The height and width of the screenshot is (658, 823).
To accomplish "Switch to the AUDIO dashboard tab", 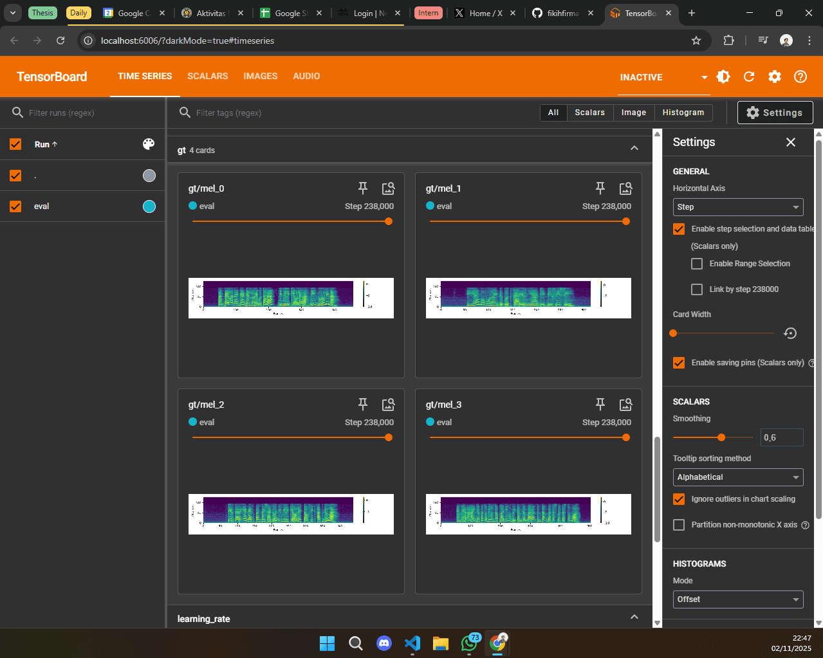I will 306,76.
